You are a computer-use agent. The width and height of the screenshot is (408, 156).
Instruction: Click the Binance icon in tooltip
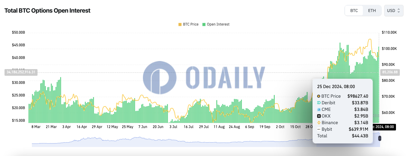tap(319, 123)
